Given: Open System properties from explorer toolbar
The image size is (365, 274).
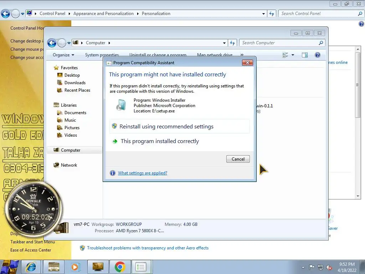Looking at the screenshot, I should pyautogui.click(x=102, y=55).
